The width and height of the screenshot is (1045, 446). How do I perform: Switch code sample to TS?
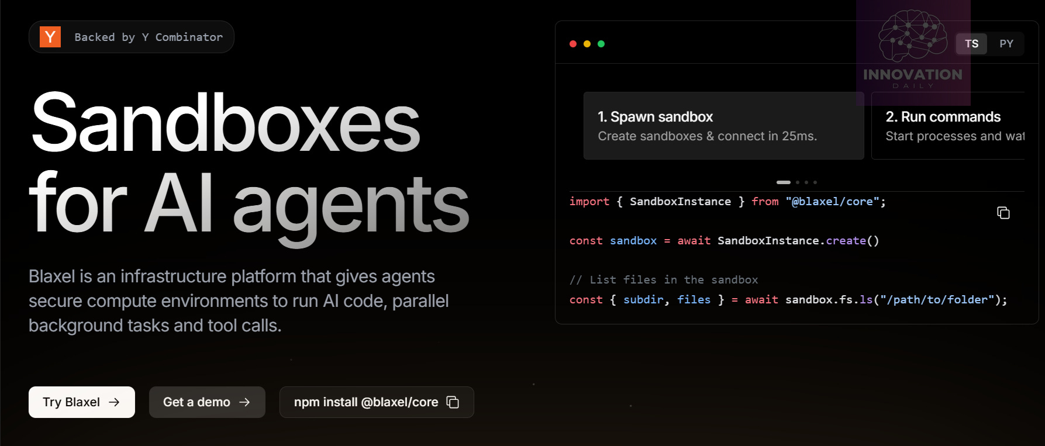[972, 44]
